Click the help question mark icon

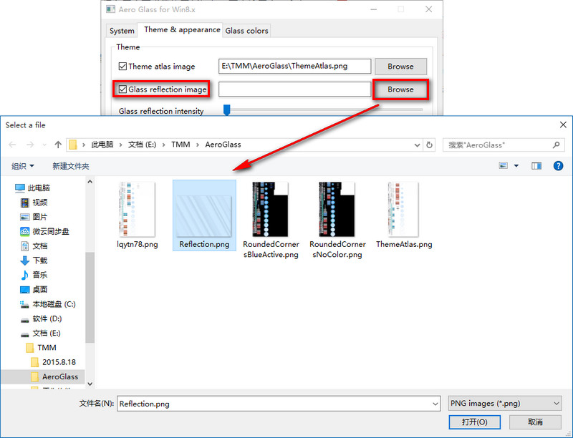pos(558,166)
